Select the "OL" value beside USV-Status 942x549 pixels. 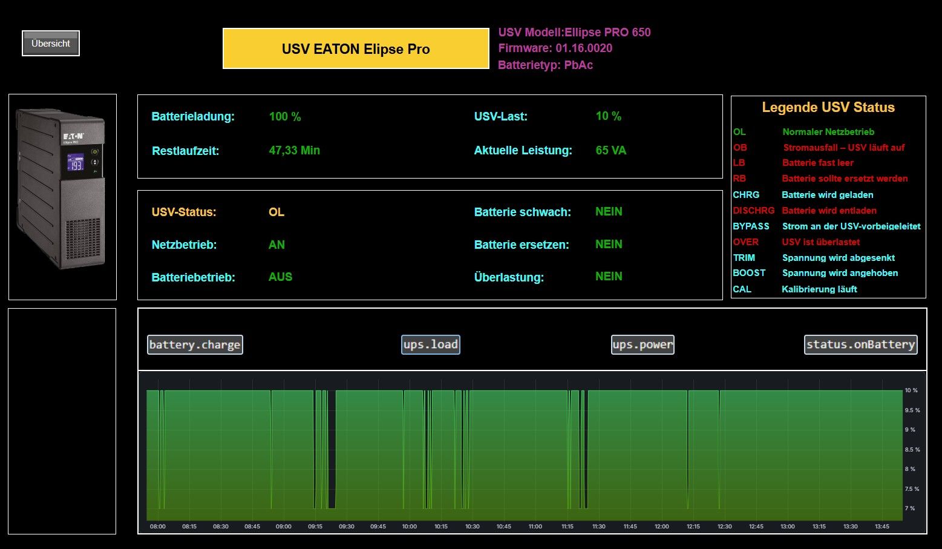(x=276, y=212)
